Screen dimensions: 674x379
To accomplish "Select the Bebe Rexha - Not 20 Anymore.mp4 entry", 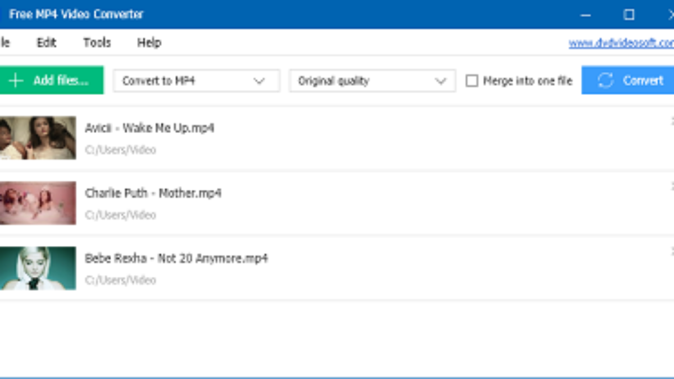I will tap(176, 259).
